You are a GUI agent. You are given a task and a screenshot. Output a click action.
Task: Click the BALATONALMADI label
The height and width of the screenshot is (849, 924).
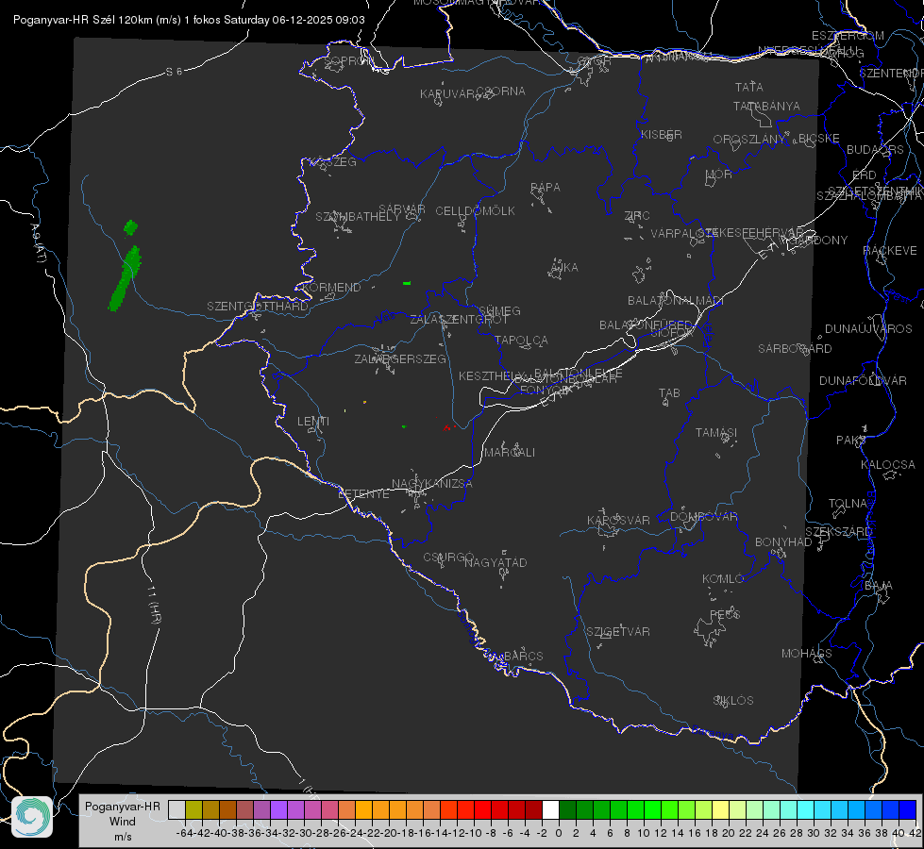point(676,301)
